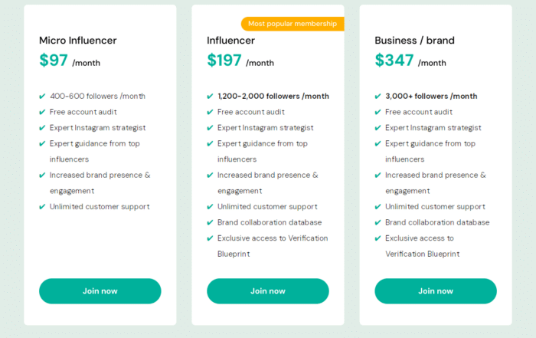Image resolution: width=536 pixels, height=338 pixels.
Task: Click checkmark by Influencer's Expert Instagram strategist
Action: point(210,128)
